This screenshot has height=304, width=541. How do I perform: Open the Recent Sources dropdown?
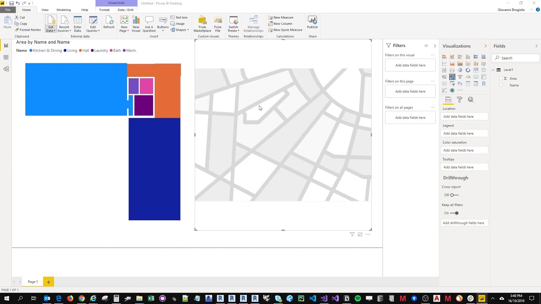(64, 24)
